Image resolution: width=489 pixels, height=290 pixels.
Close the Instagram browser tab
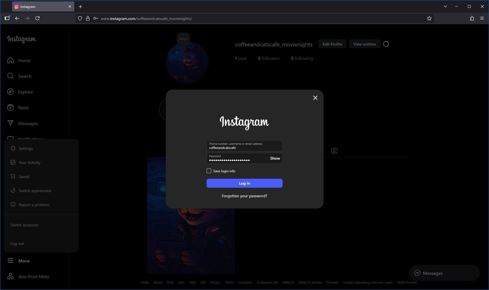tap(70, 6)
